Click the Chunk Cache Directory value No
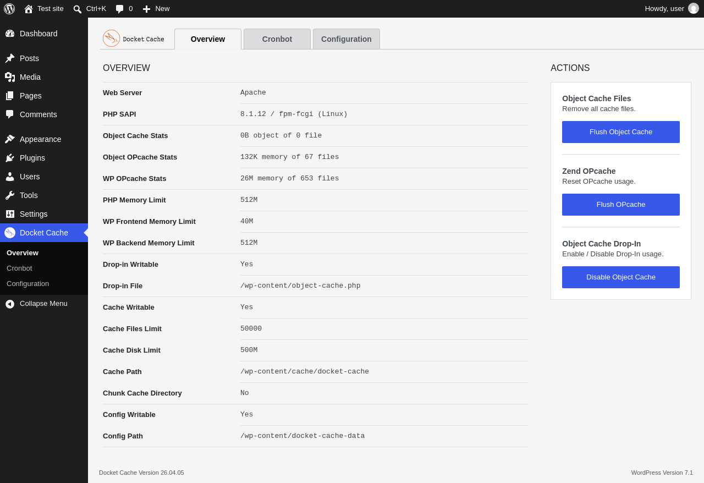The height and width of the screenshot is (483, 704). tap(245, 393)
